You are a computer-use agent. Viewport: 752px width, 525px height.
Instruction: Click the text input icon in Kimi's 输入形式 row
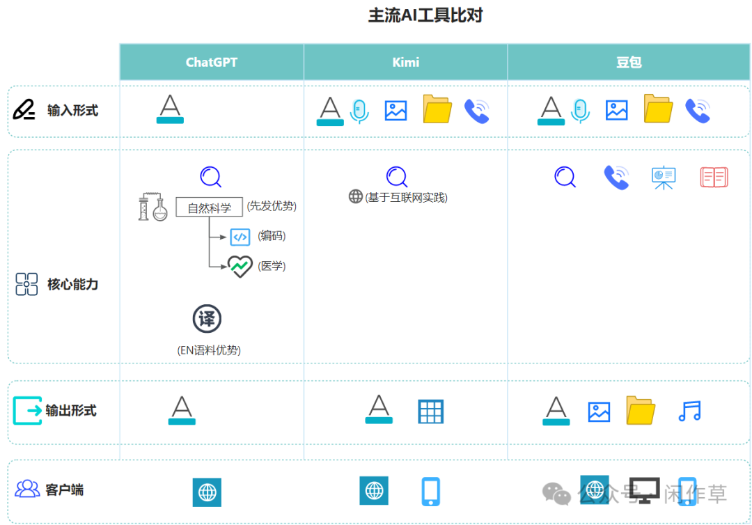[330, 111]
